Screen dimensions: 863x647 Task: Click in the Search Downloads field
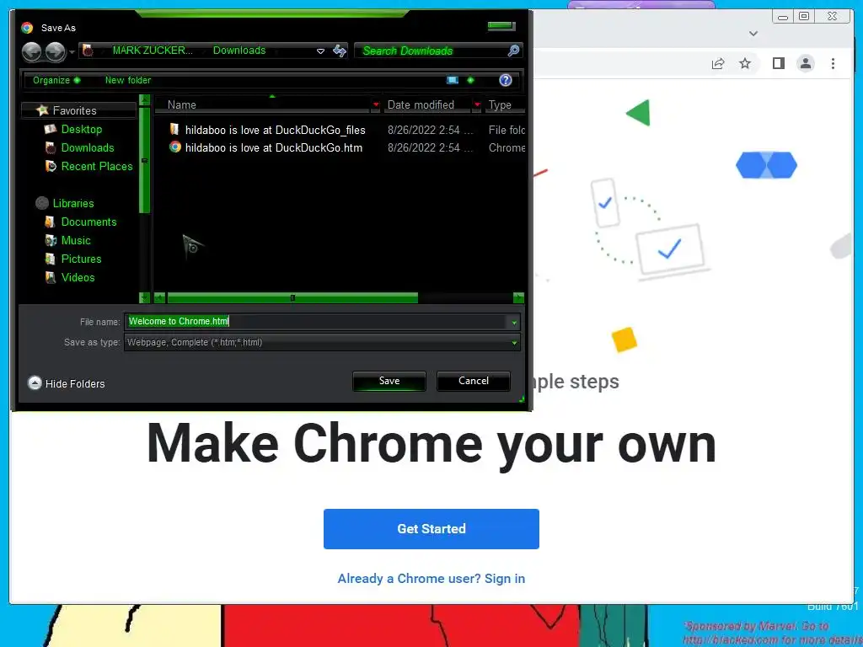point(431,51)
